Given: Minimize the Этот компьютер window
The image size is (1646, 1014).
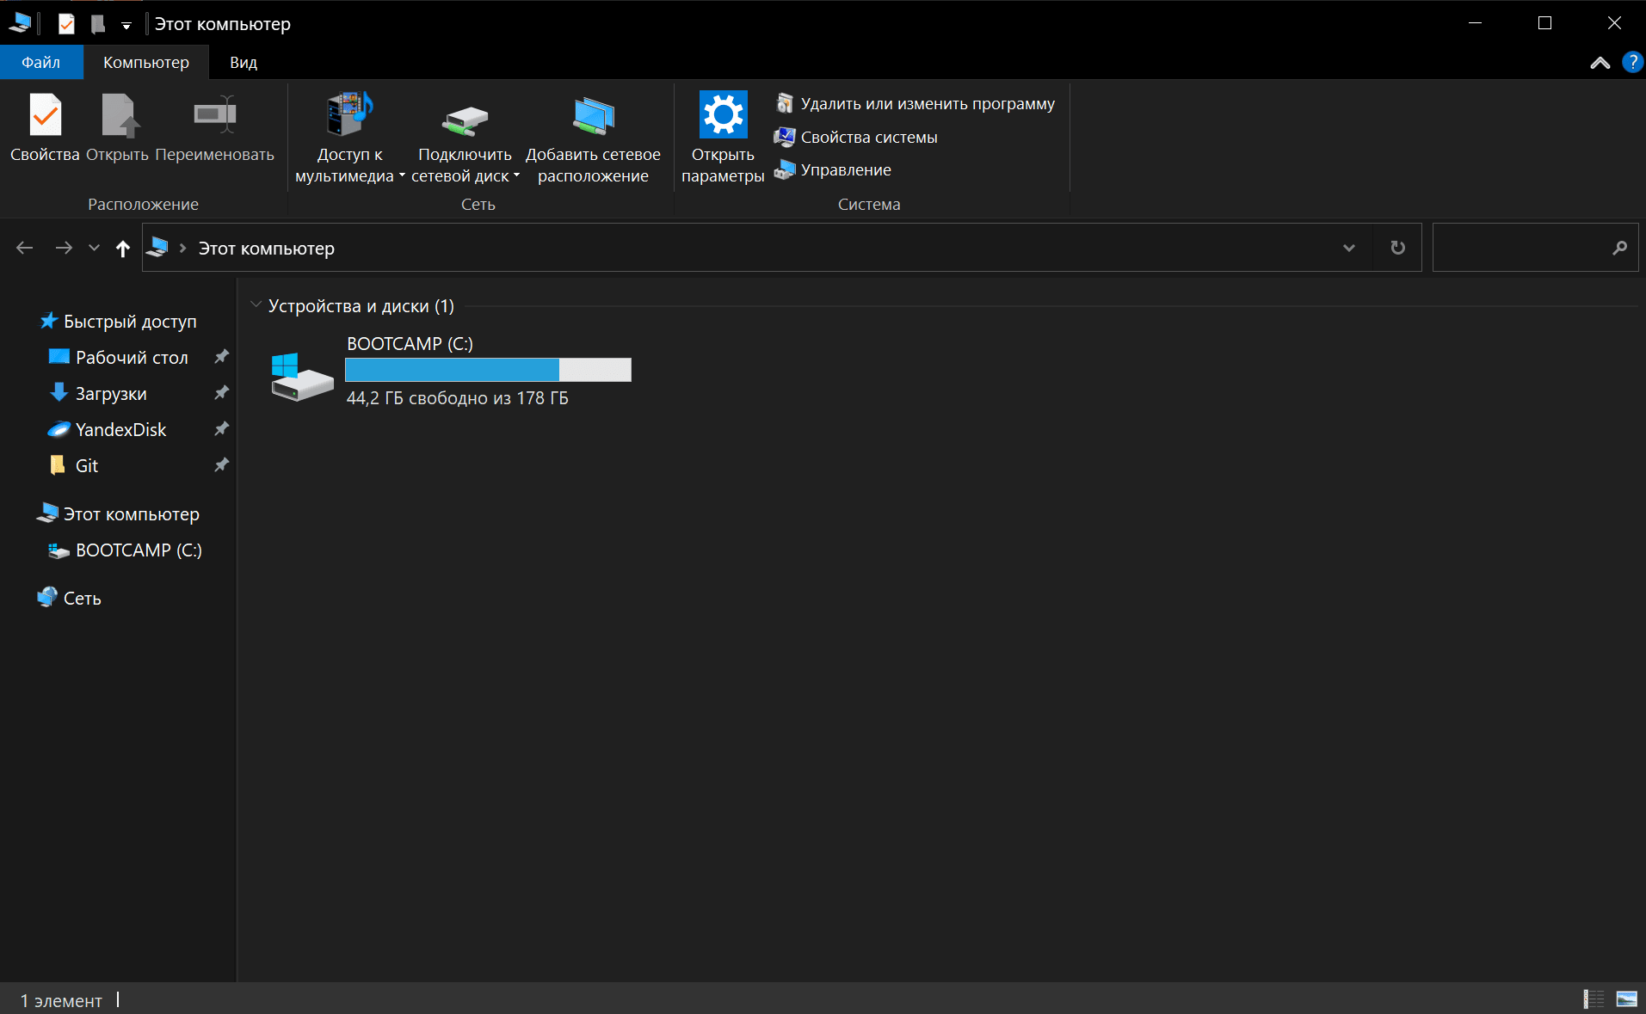Looking at the screenshot, I should click(x=1475, y=23).
